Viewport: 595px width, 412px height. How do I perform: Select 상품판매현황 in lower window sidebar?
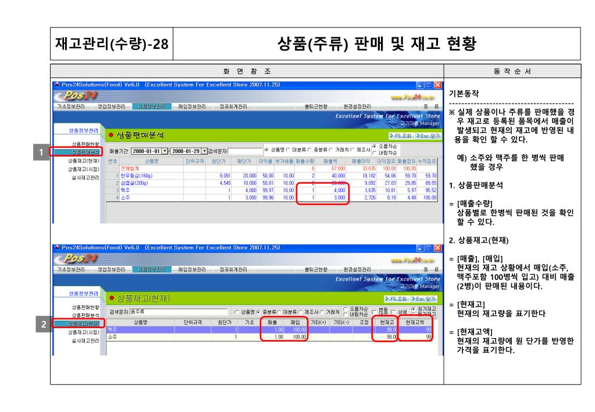pyautogui.click(x=85, y=307)
